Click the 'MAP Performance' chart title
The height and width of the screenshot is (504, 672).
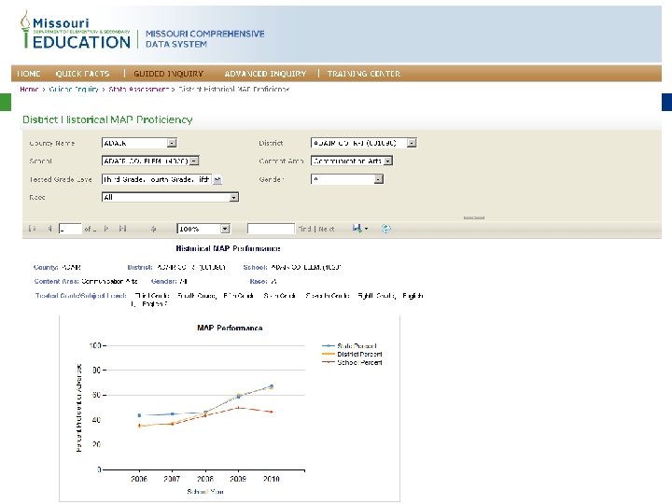pyautogui.click(x=230, y=328)
